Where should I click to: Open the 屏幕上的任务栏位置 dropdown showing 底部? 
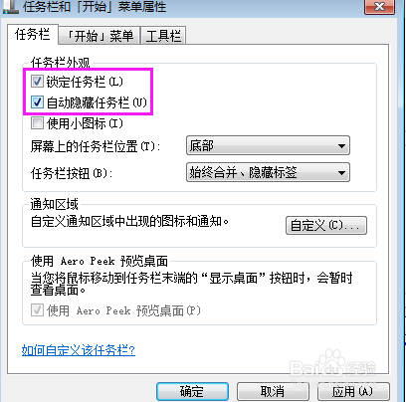(268, 145)
